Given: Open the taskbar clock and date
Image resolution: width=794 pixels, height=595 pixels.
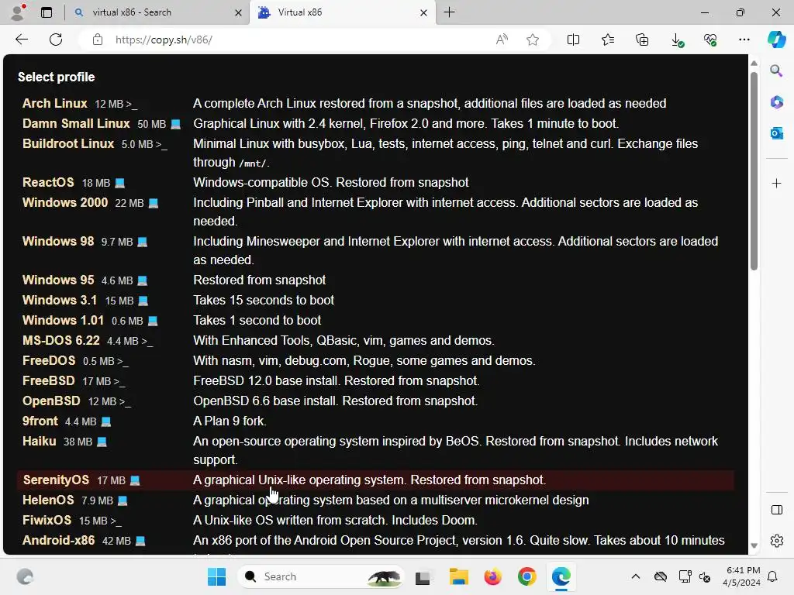Looking at the screenshot, I should point(741,576).
